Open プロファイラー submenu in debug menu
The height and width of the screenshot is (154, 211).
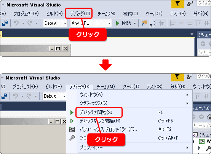click(x=129, y=148)
